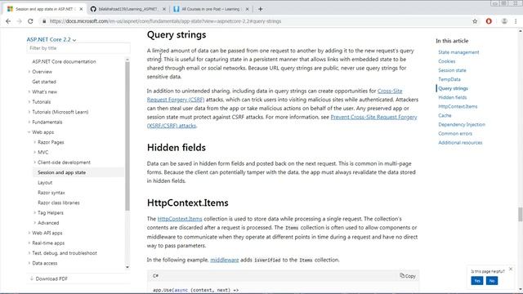Jump to Session state section
523x294 pixels.
click(452, 70)
